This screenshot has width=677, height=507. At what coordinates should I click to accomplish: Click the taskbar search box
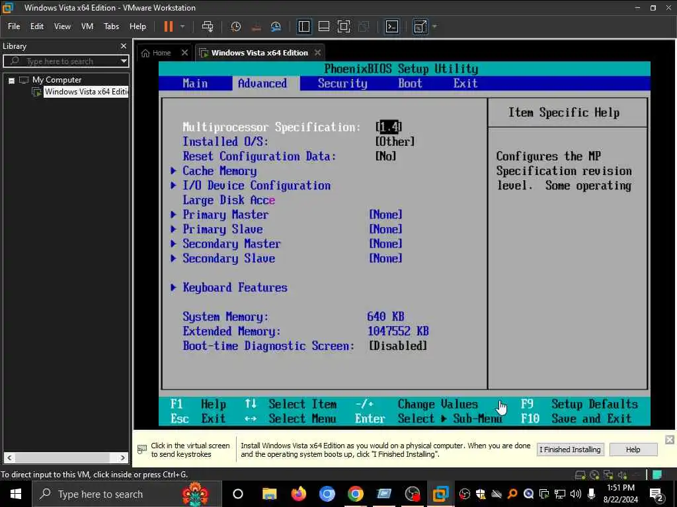127,494
